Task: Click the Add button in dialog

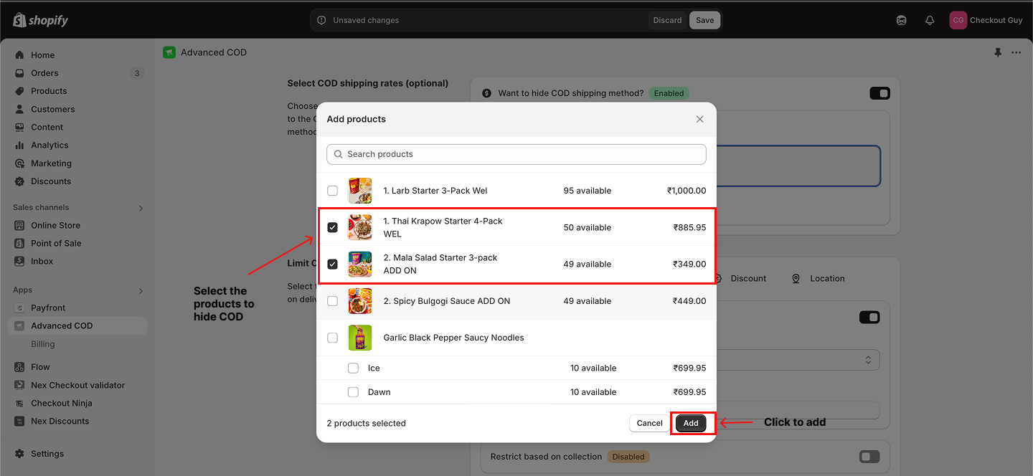Action: pos(691,423)
